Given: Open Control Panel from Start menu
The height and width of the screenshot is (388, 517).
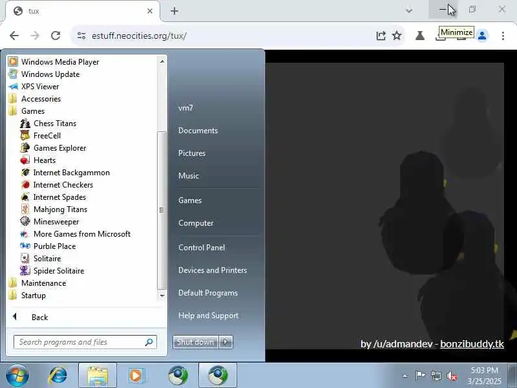Looking at the screenshot, I should [x=202, y=248].
